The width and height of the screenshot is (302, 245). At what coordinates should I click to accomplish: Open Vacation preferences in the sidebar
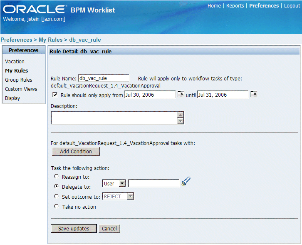tap(15, 62)
